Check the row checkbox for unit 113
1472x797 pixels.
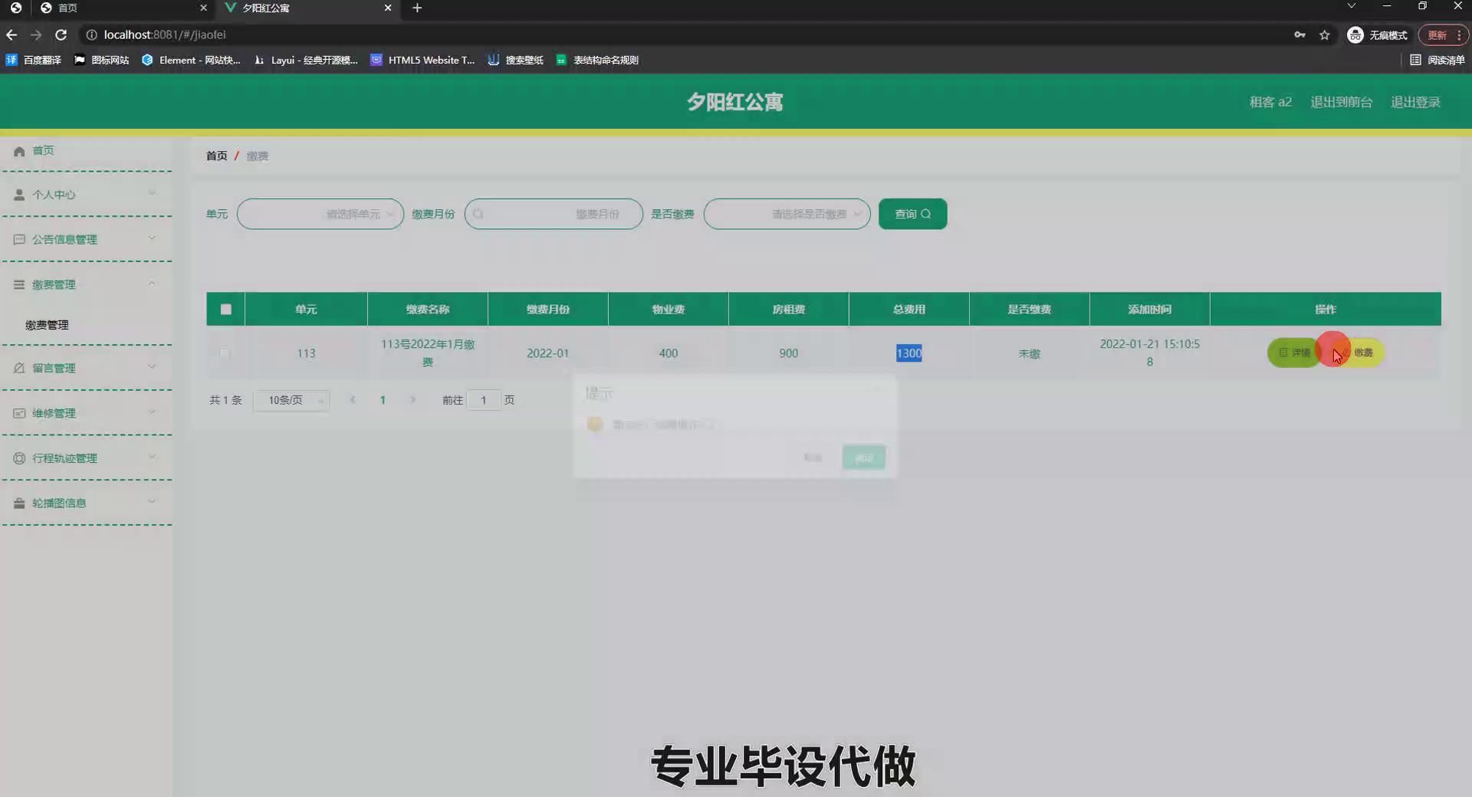224,353
